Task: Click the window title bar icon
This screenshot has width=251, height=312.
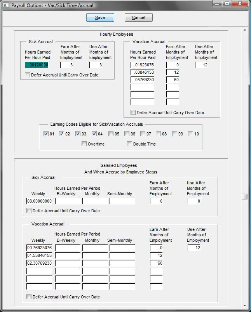Action: (x=6, y=5)
